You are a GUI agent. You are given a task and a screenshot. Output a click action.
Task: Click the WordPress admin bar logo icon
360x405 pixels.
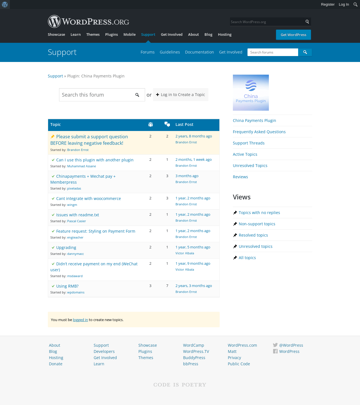(x=5, y=5)
